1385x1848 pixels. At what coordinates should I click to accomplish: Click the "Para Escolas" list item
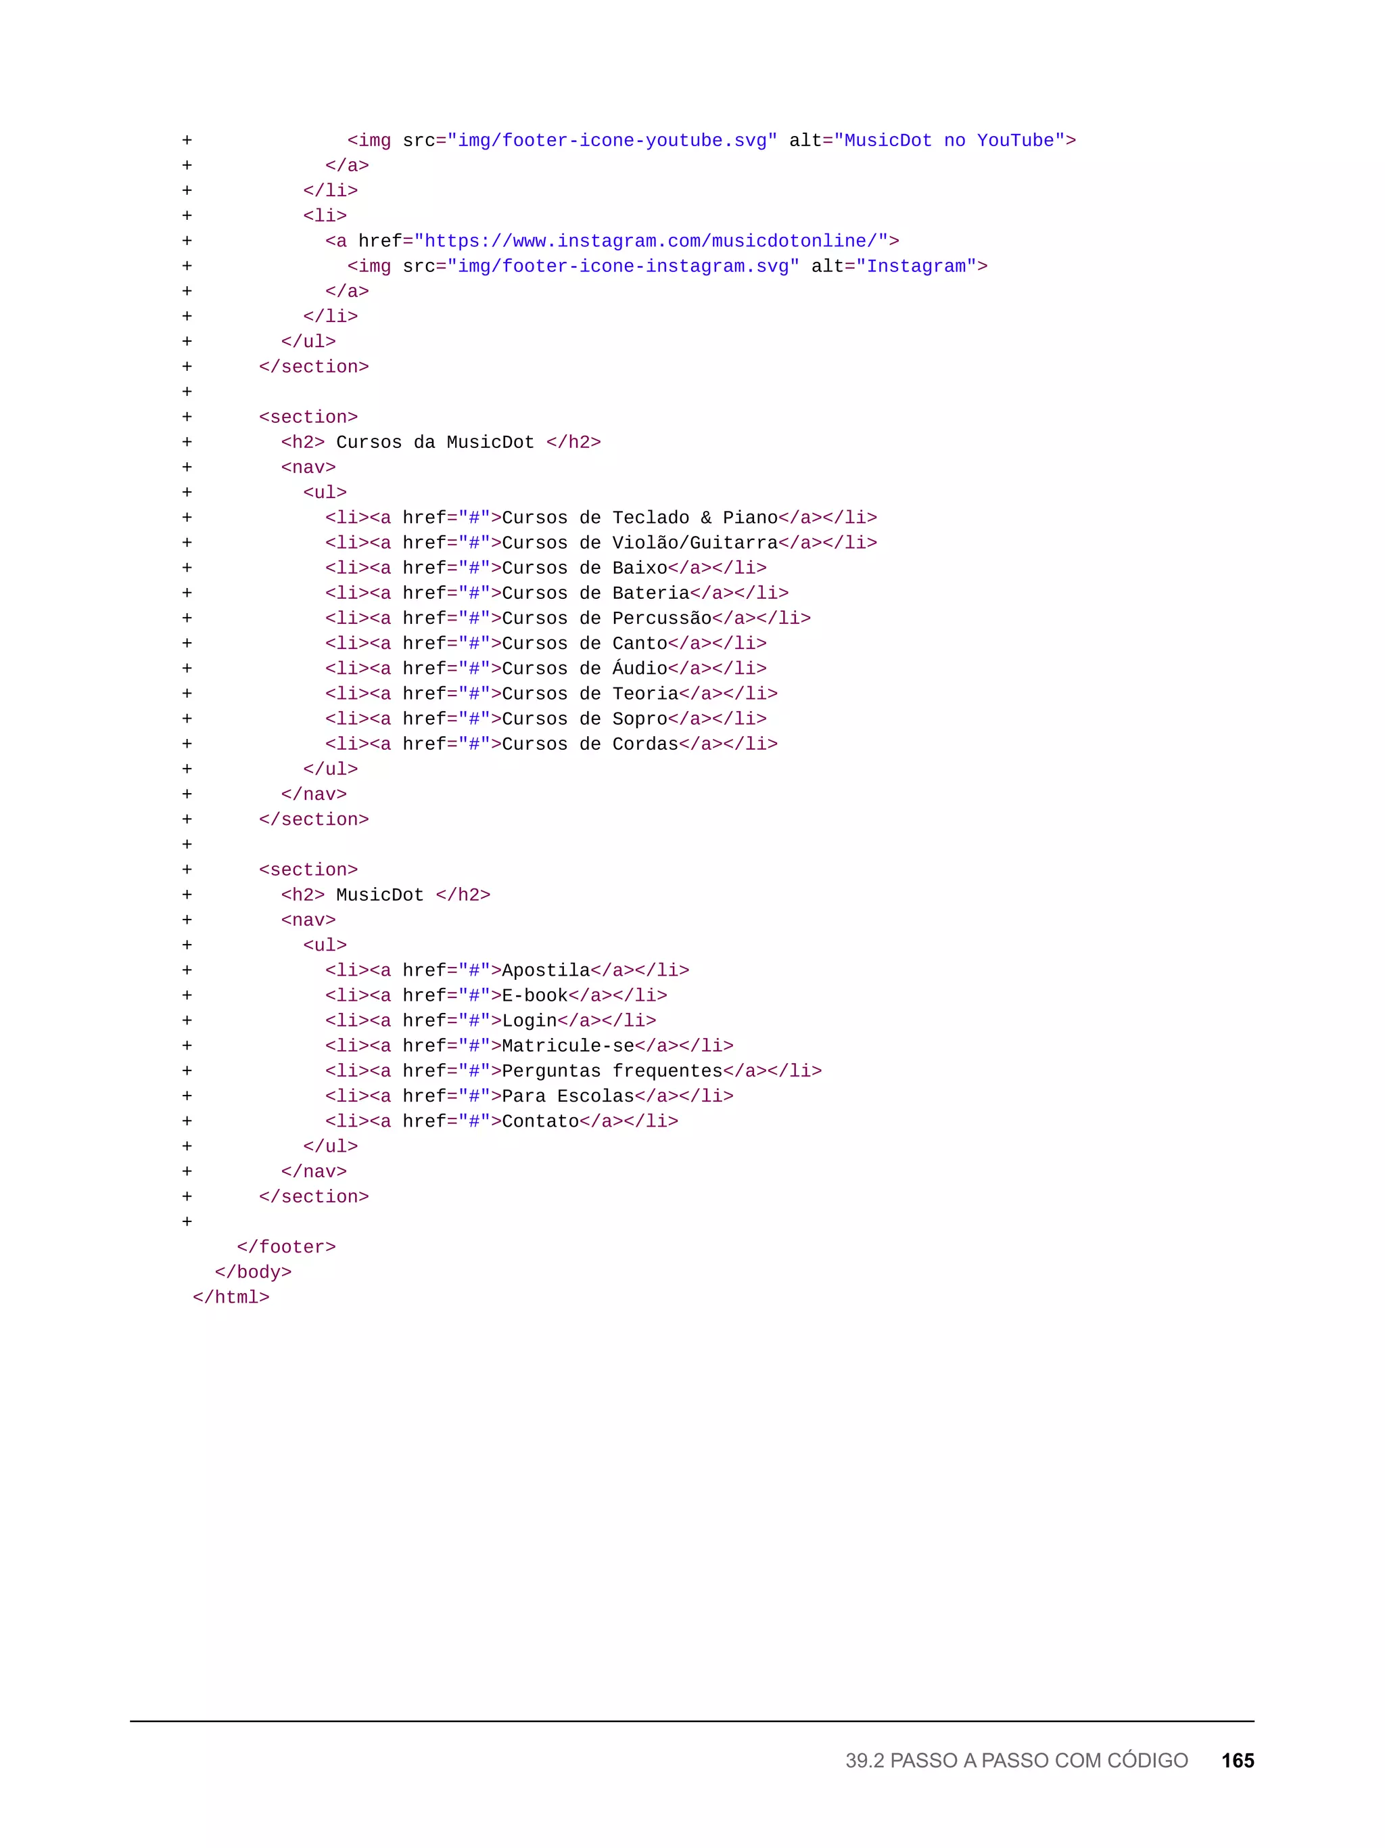[567, 1096]
